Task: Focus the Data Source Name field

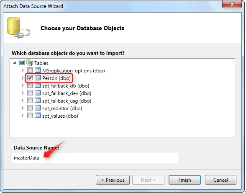Action: tap(95, 158)
